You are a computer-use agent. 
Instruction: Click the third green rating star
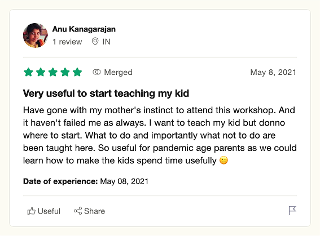tap(53, 72)
